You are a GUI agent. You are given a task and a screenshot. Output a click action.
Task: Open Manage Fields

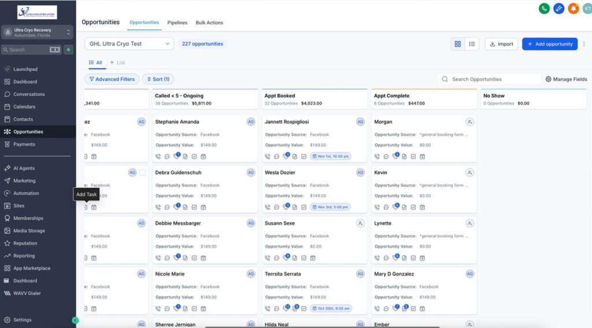click(x=567, y=79)
